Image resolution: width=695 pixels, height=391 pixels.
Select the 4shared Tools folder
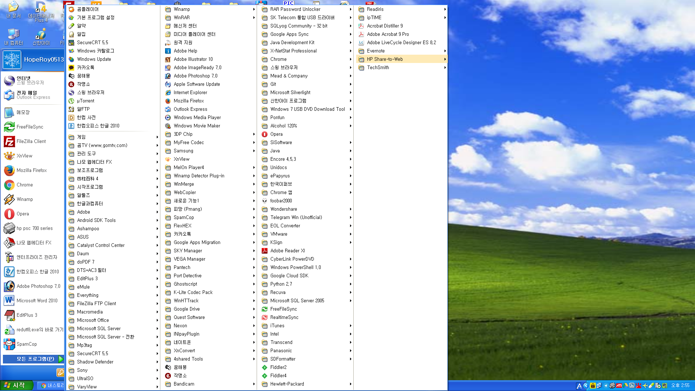click(210, 359)
